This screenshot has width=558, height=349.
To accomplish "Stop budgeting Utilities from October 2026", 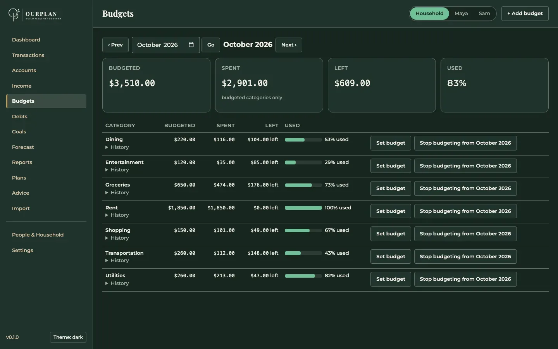I will 465,279.
